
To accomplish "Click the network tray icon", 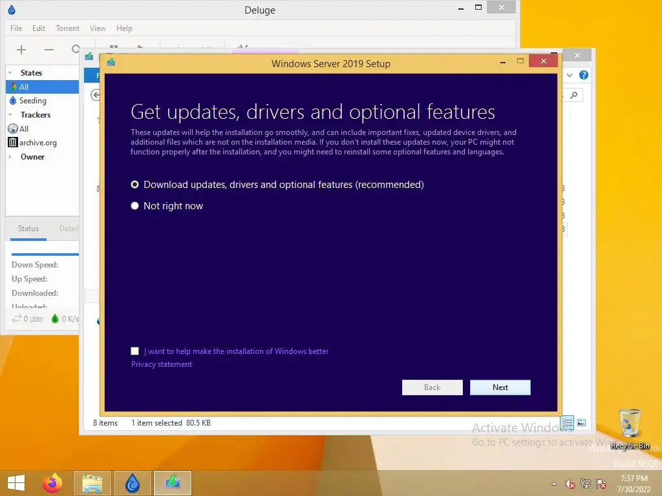I will point(586,483).
